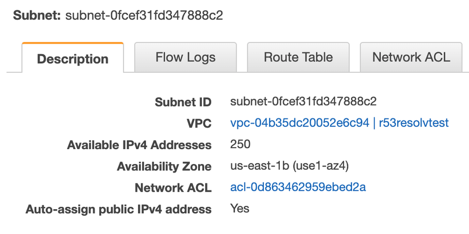Click the pipe separator in the VPC link
Screen dimensions: 469x234
click(x=374, y=123)
